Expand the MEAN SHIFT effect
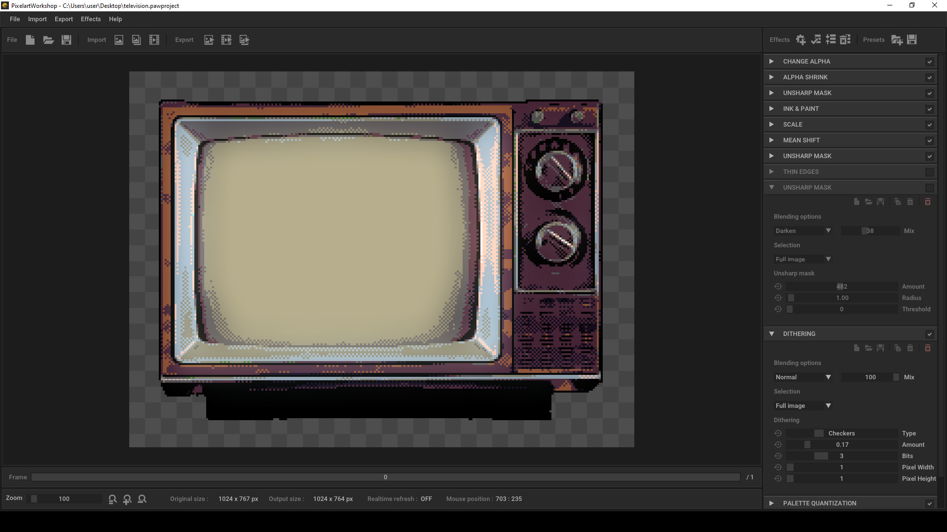 click(x=771, y=140)
